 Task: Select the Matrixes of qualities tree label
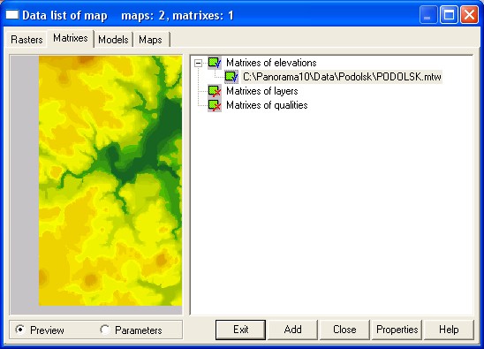click(x=267, y=105)
